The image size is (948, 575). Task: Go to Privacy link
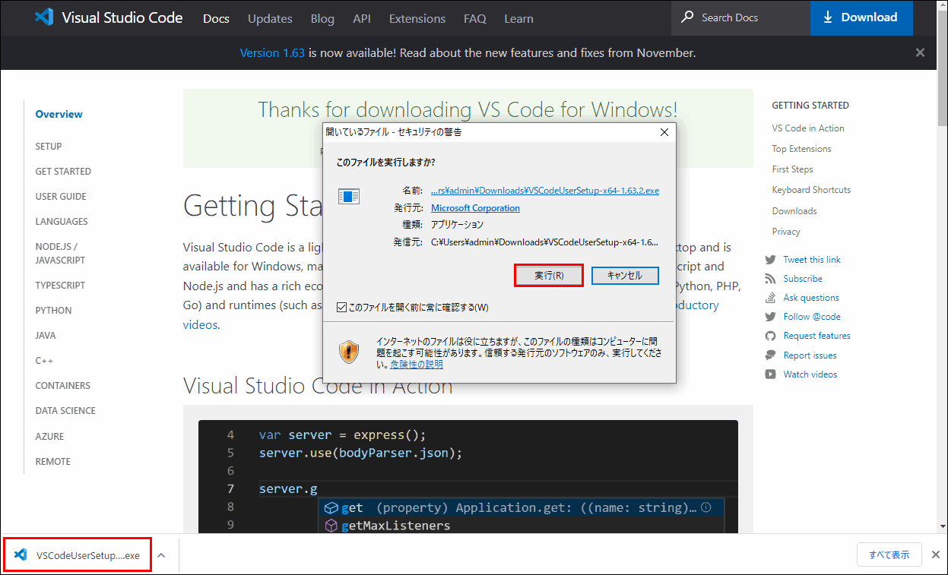click(x=786, y=232)
